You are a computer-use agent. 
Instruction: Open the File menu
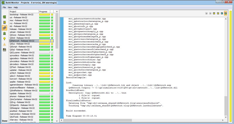click(4, 7)
